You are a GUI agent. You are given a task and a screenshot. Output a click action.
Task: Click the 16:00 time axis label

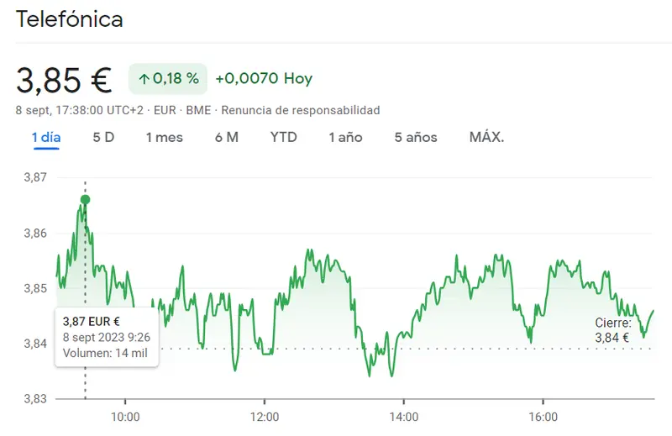click(x=543, y=417)
